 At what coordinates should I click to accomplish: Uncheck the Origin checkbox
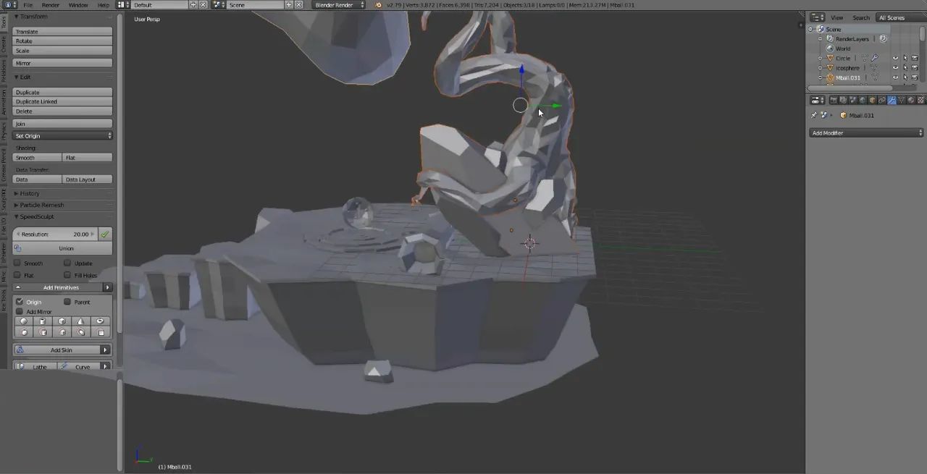click(x=19, y=302)
